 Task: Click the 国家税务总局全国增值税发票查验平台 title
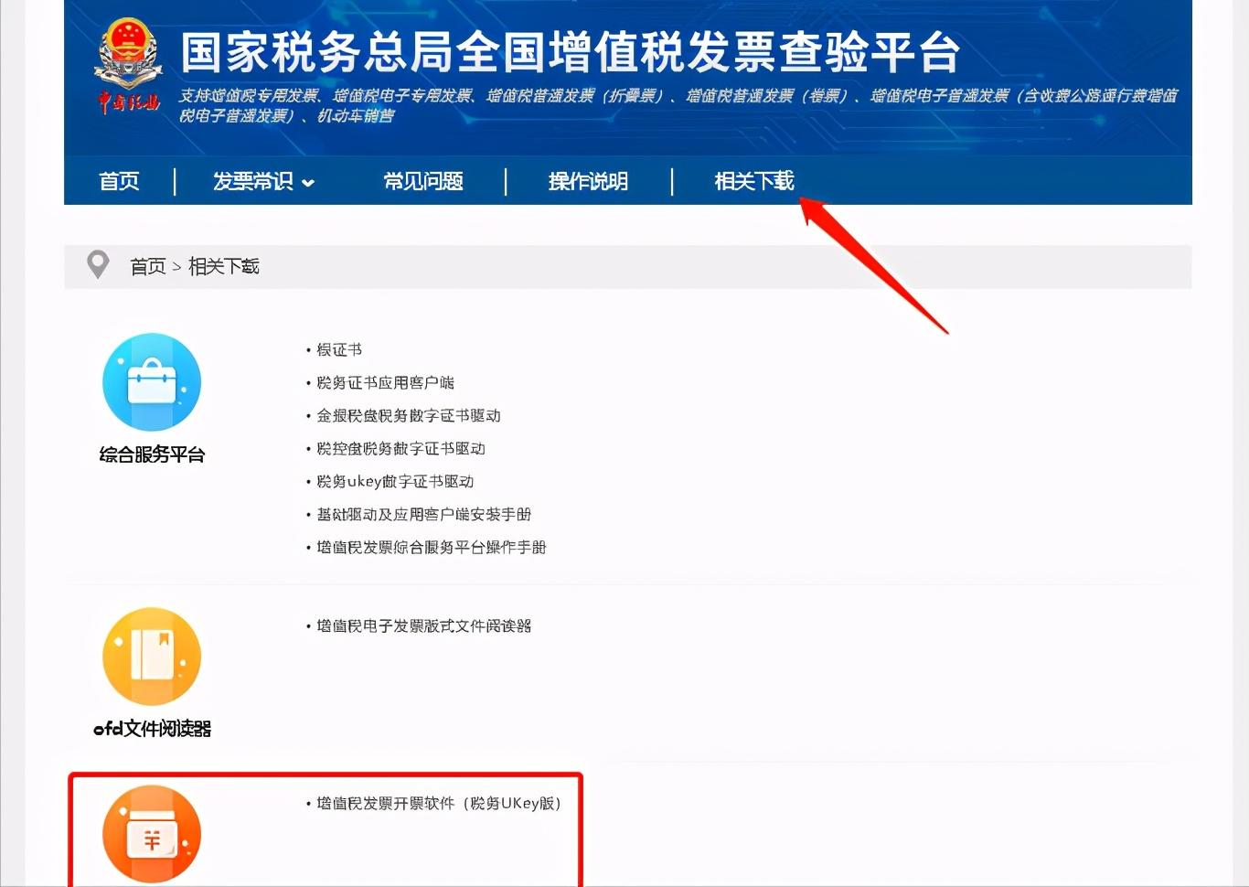point(570,52)
